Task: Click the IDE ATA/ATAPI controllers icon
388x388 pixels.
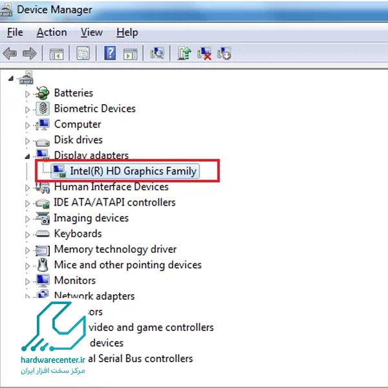Action: (43, 203)
